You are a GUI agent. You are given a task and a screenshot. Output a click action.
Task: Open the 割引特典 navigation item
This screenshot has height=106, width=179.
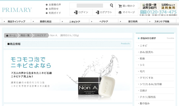point(133,22)
